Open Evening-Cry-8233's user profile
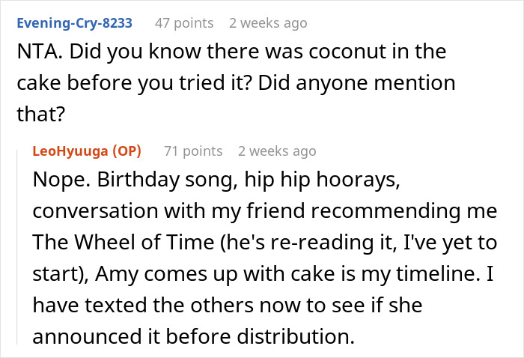Viewport: 524px width, 358px height. (73, 23)
